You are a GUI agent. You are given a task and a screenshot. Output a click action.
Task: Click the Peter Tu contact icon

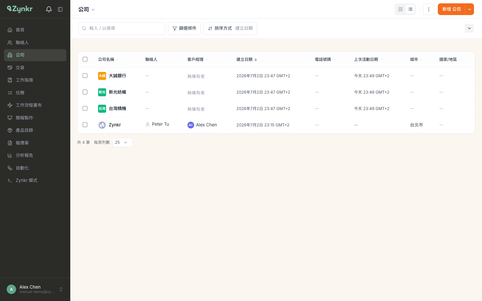(x=148, y=124)
